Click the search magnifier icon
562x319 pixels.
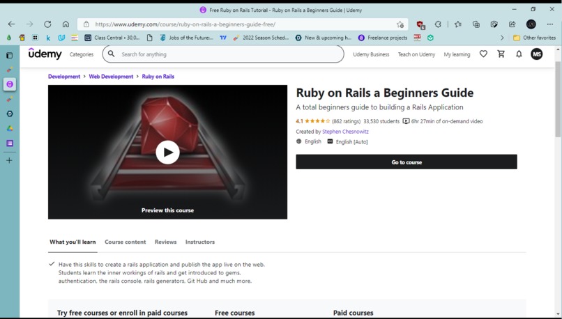coord(111,54)
